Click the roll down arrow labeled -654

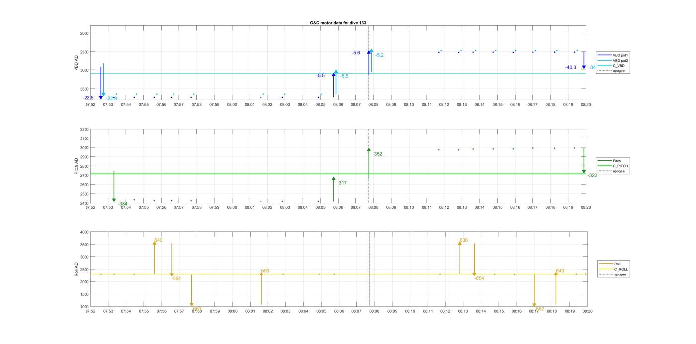(x=474, y=260)
